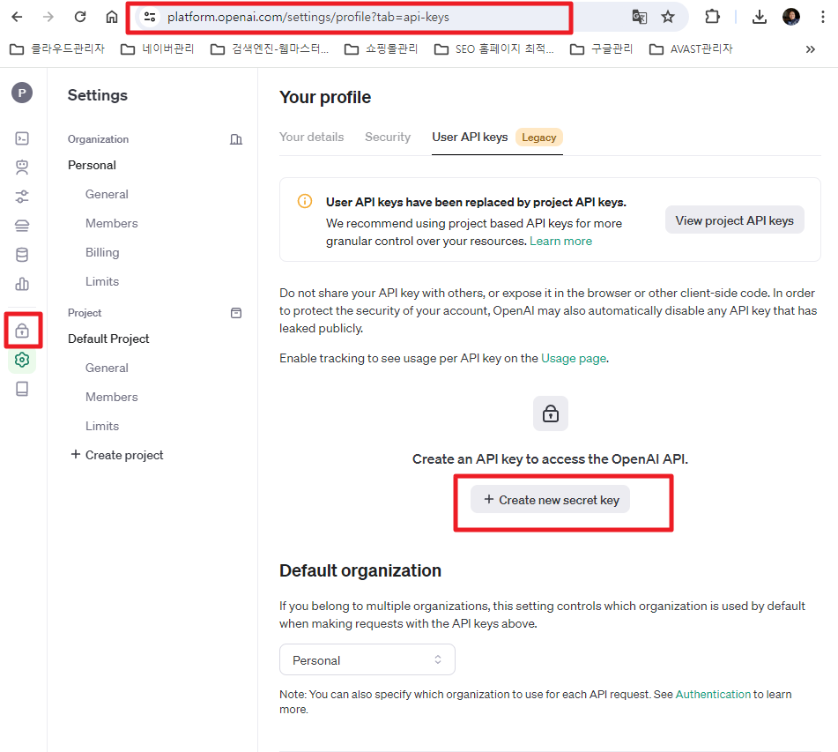Click the translate page icon
This screenshot has width=838, height=752.
(x=639, y=17)
